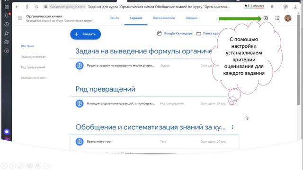Open topic heading Обобщение и систематизация знаний
The image size is (303, 170).
151,127
